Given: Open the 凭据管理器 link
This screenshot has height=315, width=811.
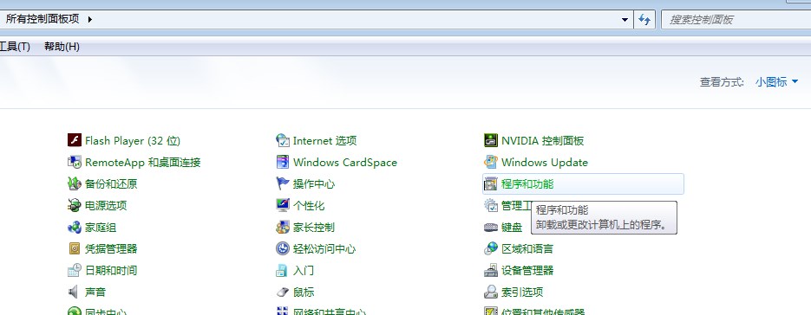Looking at the screenshot, I should pos(111,249).
